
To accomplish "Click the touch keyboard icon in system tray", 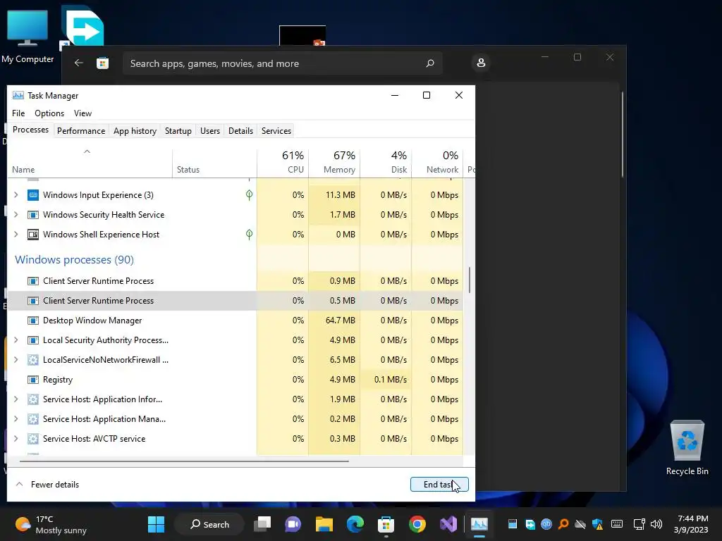I will [617, 524].
